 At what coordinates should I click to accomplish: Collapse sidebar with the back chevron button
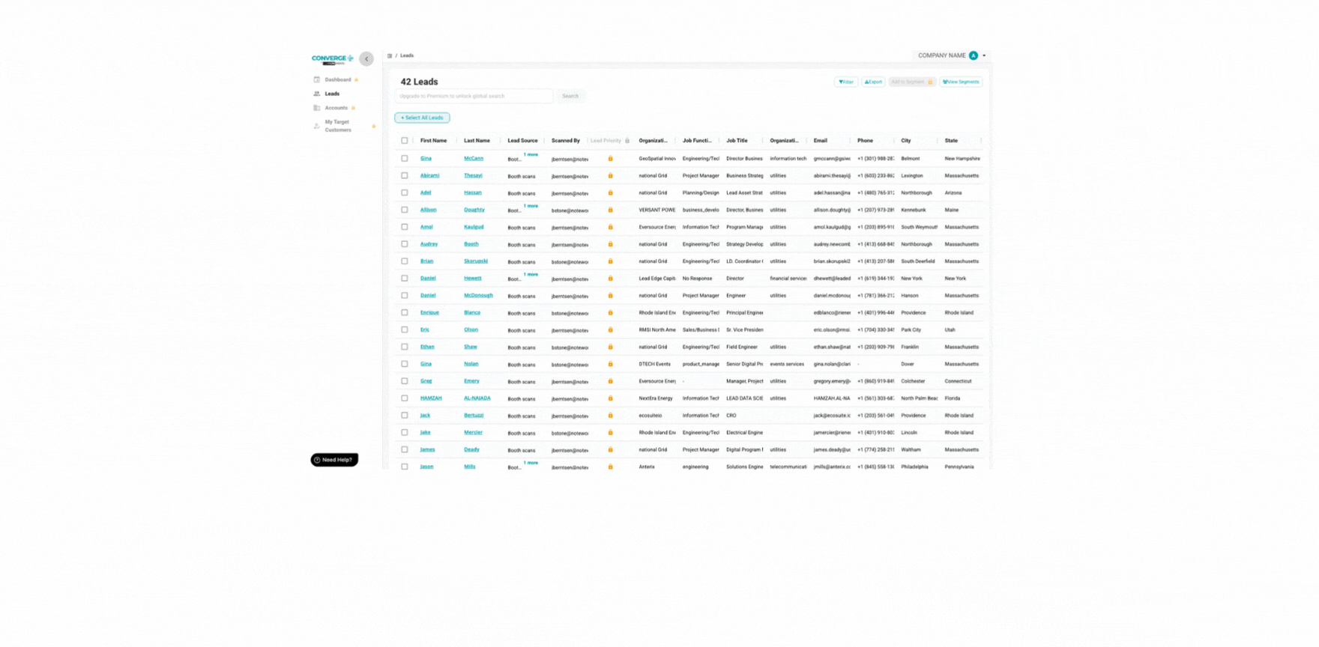[x=366, y=58]
